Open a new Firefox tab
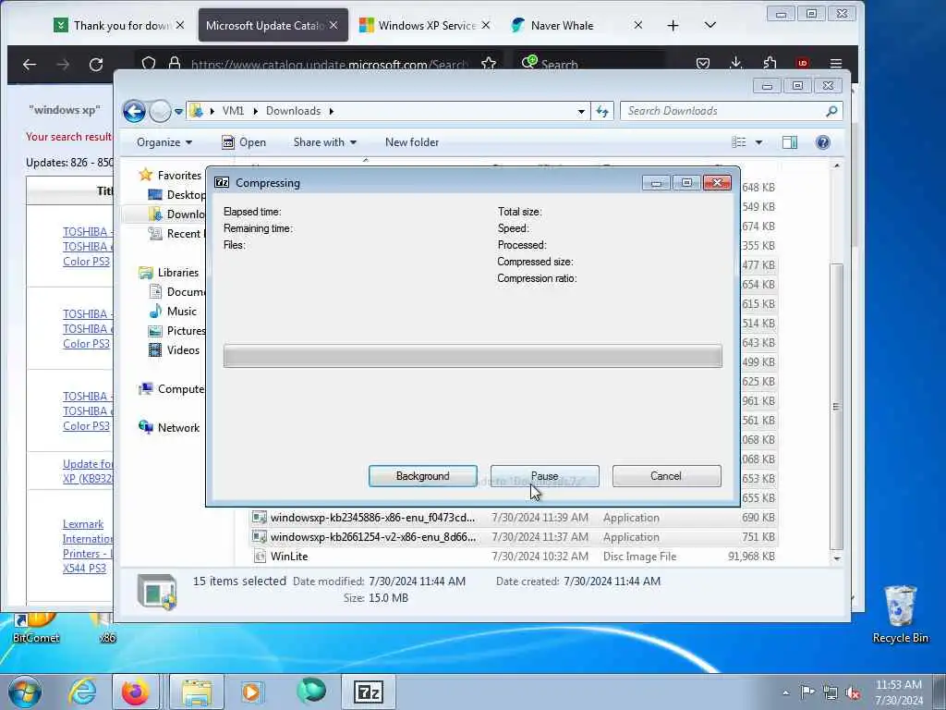The image size is (946, 710). [x=673, y=25]
